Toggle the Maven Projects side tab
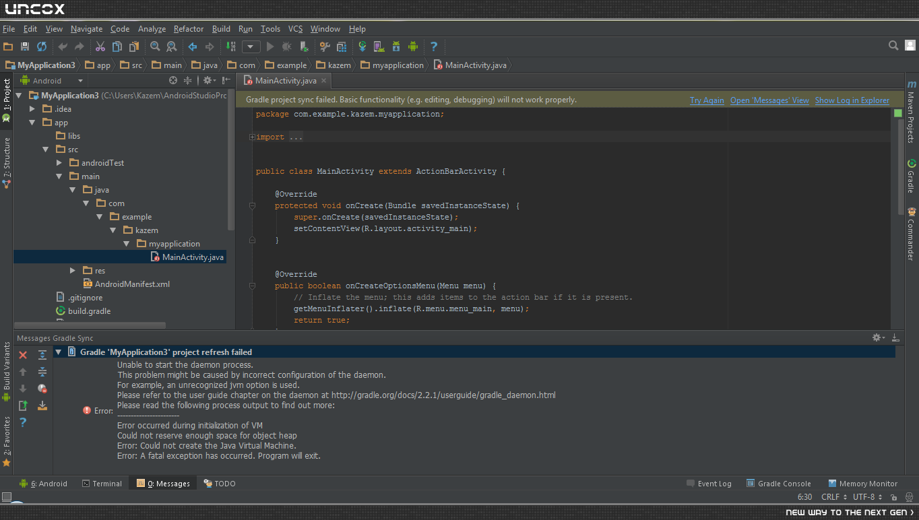This screenshot has height=520, width=919. coord(911,111)
